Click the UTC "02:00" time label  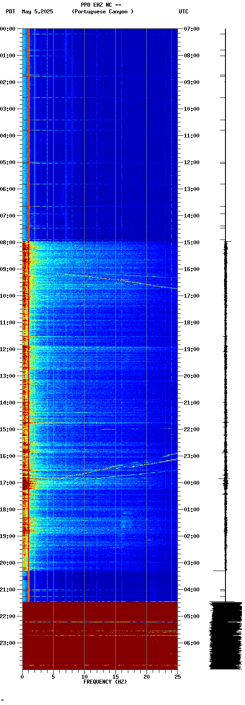192,536
